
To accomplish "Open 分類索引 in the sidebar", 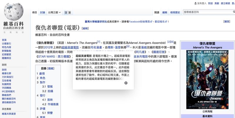I will [x=6, y=44].
